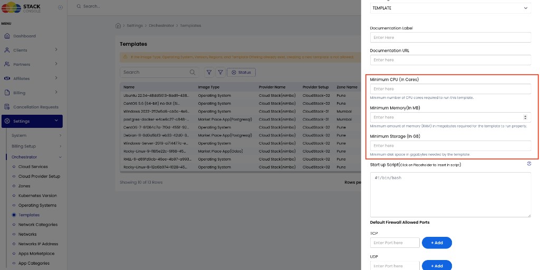This screenshot has height=270, width=540.
Task: Click the search magnifier in top bar
Action: pos(79,6)
